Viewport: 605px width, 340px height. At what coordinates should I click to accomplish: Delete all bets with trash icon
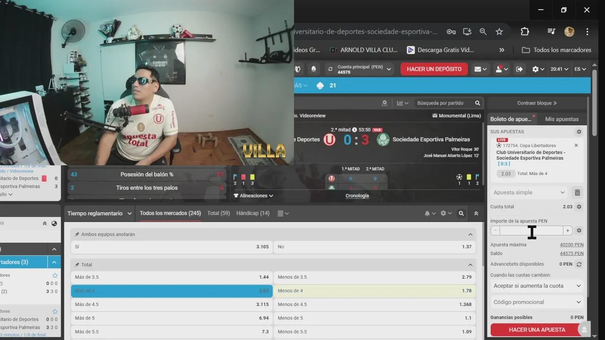577,193
